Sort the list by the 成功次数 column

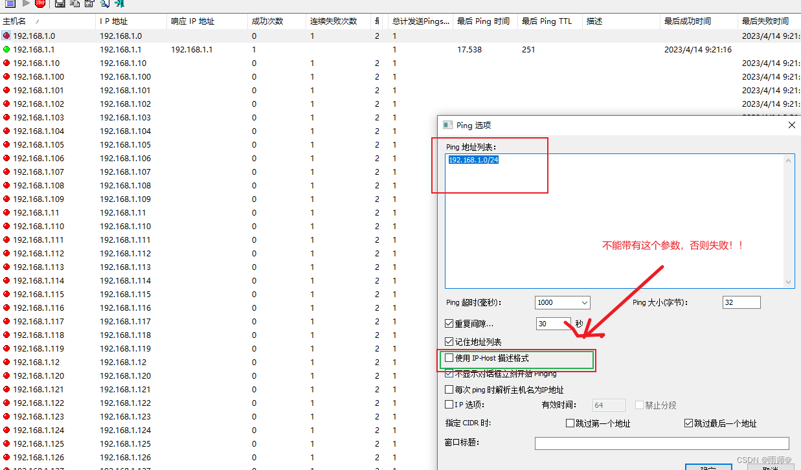(x=267, y=21)
